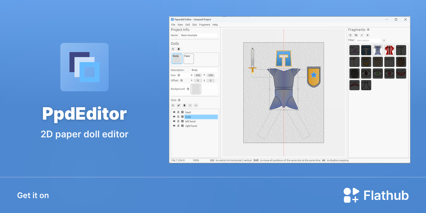The height and width of the screenshot is (213, 426).
Task: Click the width field showing 400
Action: pyautogui.click(x=198, y=75)
